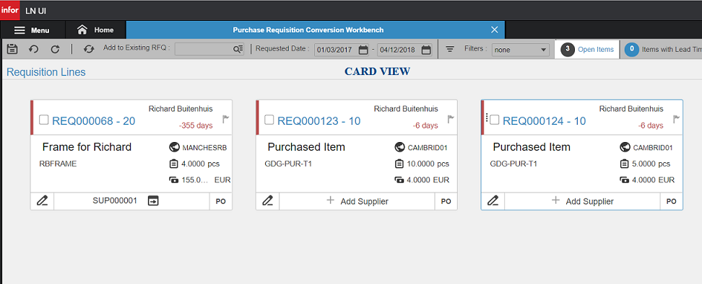Viewport: 702px width, 284px height.
Task: Click the redo arrow icon
Action: 55,49
